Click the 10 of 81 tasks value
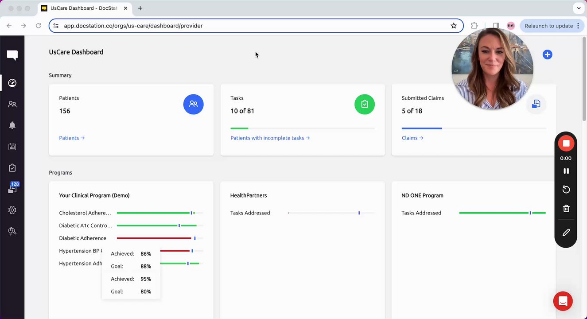Viewport: 587px width, 319px height. click(242, 111)
